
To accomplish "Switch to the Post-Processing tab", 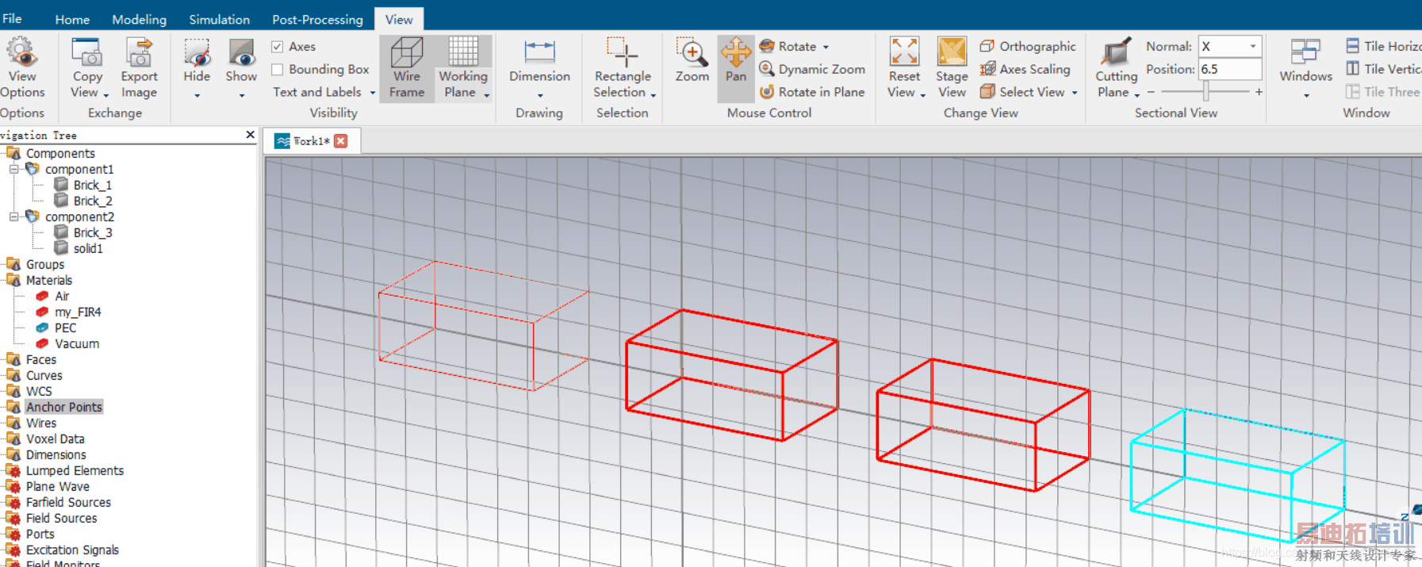I will pos(317,19).
